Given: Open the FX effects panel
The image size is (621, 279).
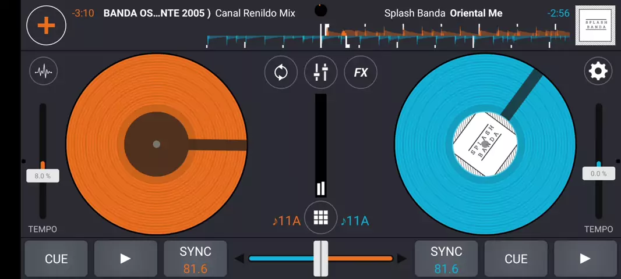Looking at the screenshot, I should tap(361, 73).
